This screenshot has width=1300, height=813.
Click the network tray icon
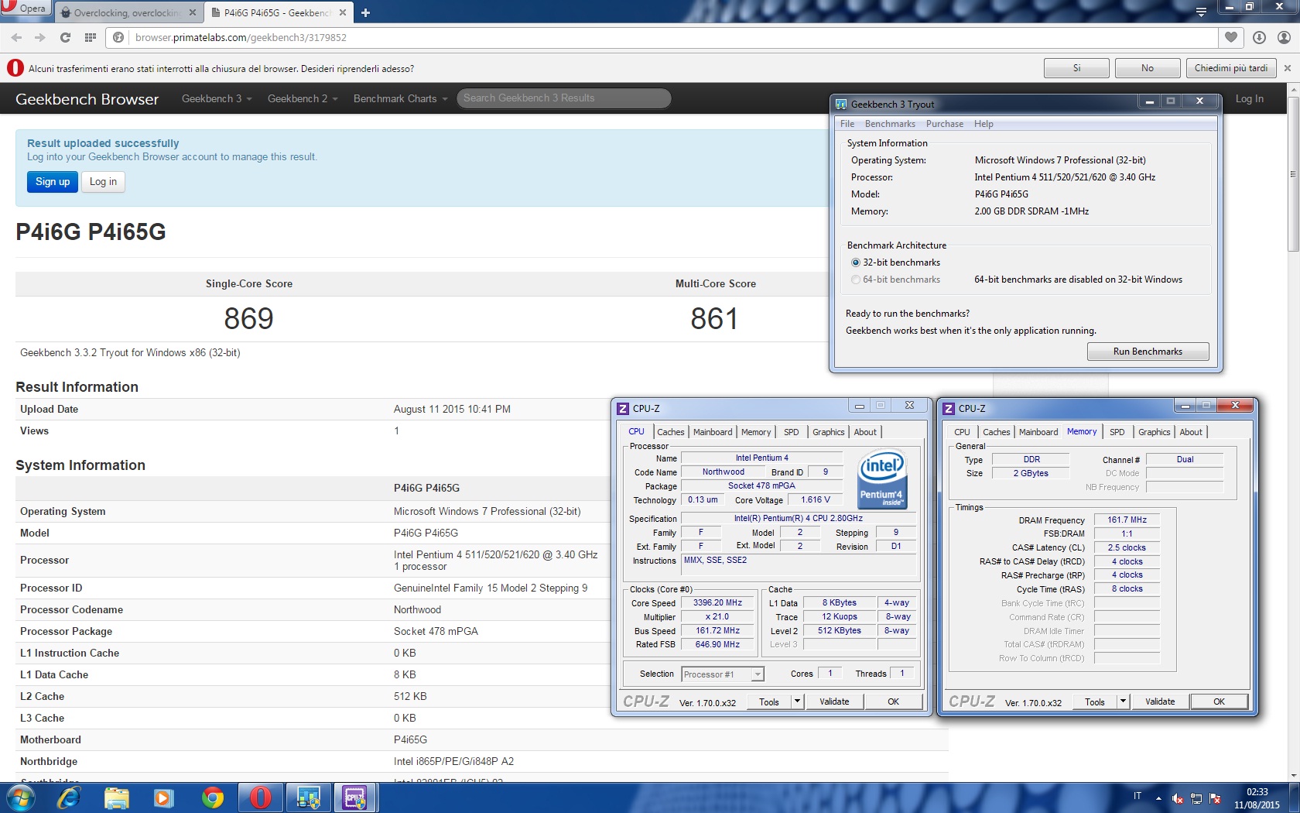[x=1196, y=798]
